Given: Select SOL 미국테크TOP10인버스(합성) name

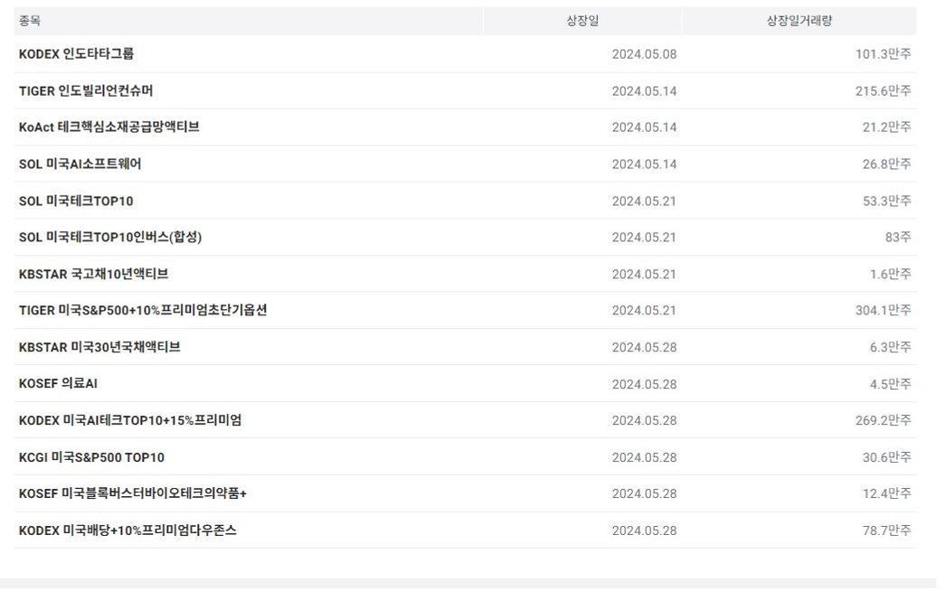Looking at the screenshot, I should 110,238.
